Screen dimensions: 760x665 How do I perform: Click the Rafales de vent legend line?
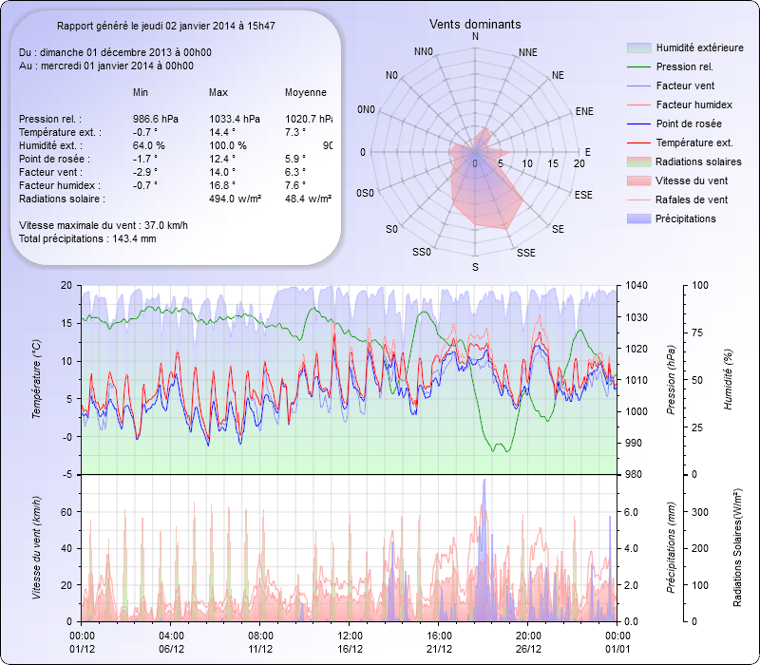[650, 199]
